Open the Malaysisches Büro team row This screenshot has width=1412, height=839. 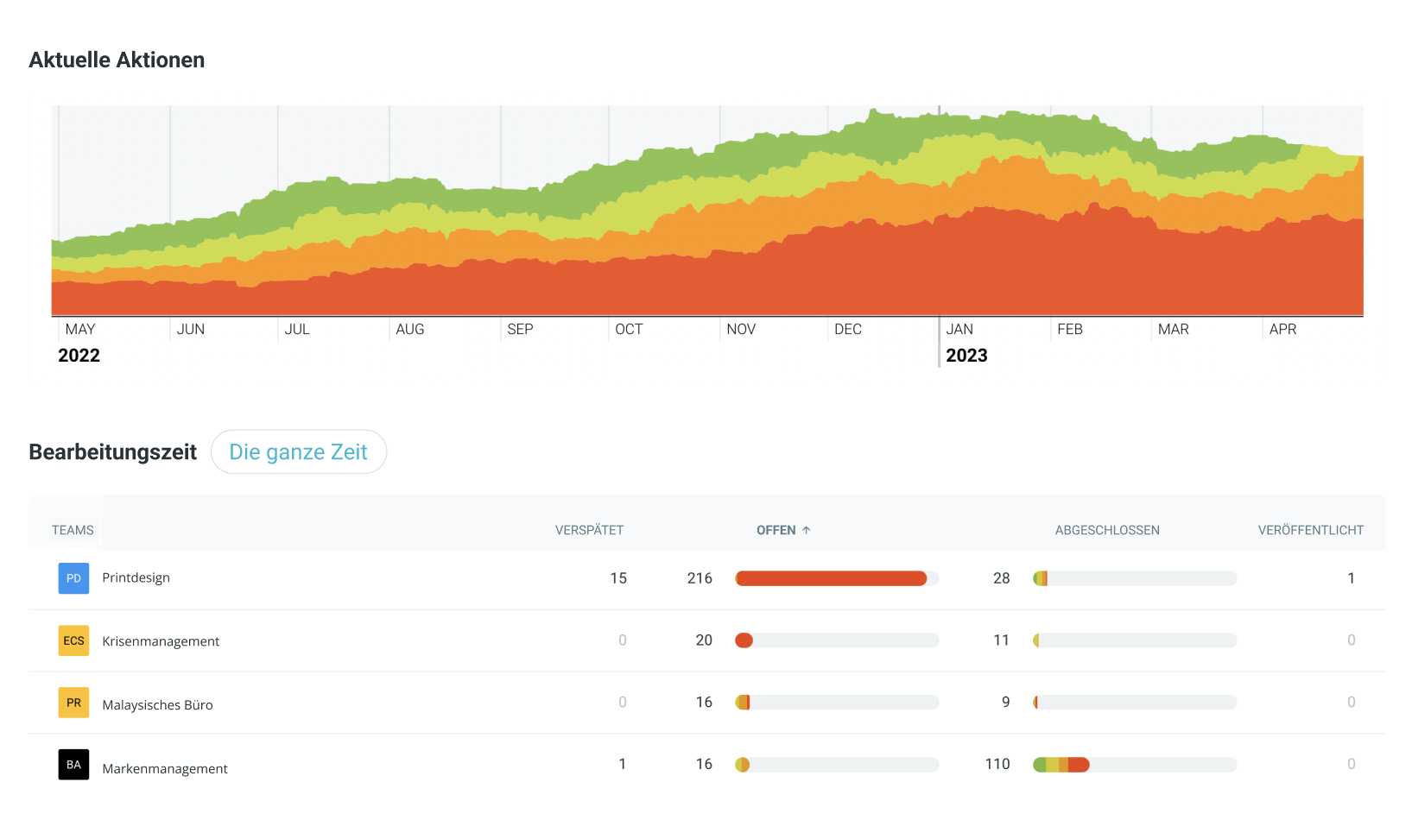click(x=706, y=703)
